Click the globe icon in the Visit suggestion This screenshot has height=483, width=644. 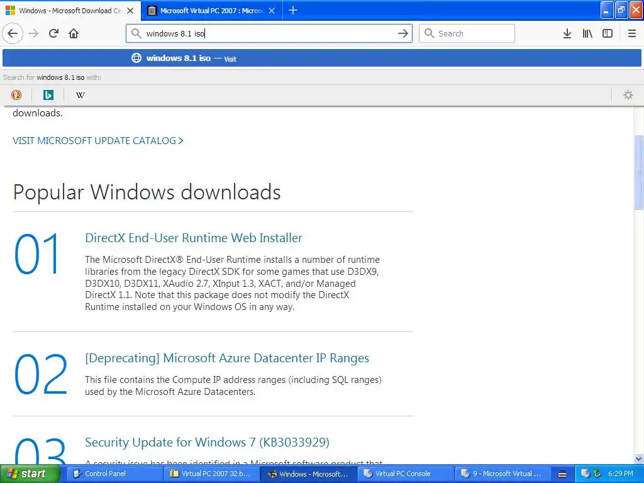pos(136,58)
